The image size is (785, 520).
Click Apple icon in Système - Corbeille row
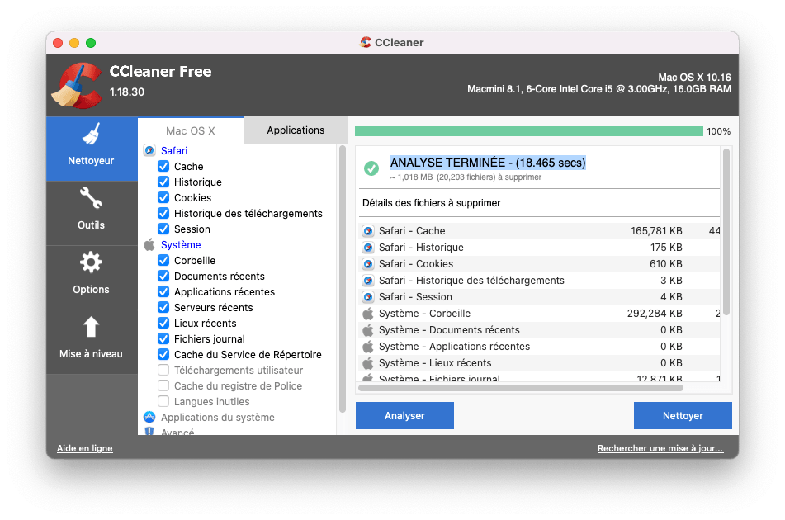[368, 314]
